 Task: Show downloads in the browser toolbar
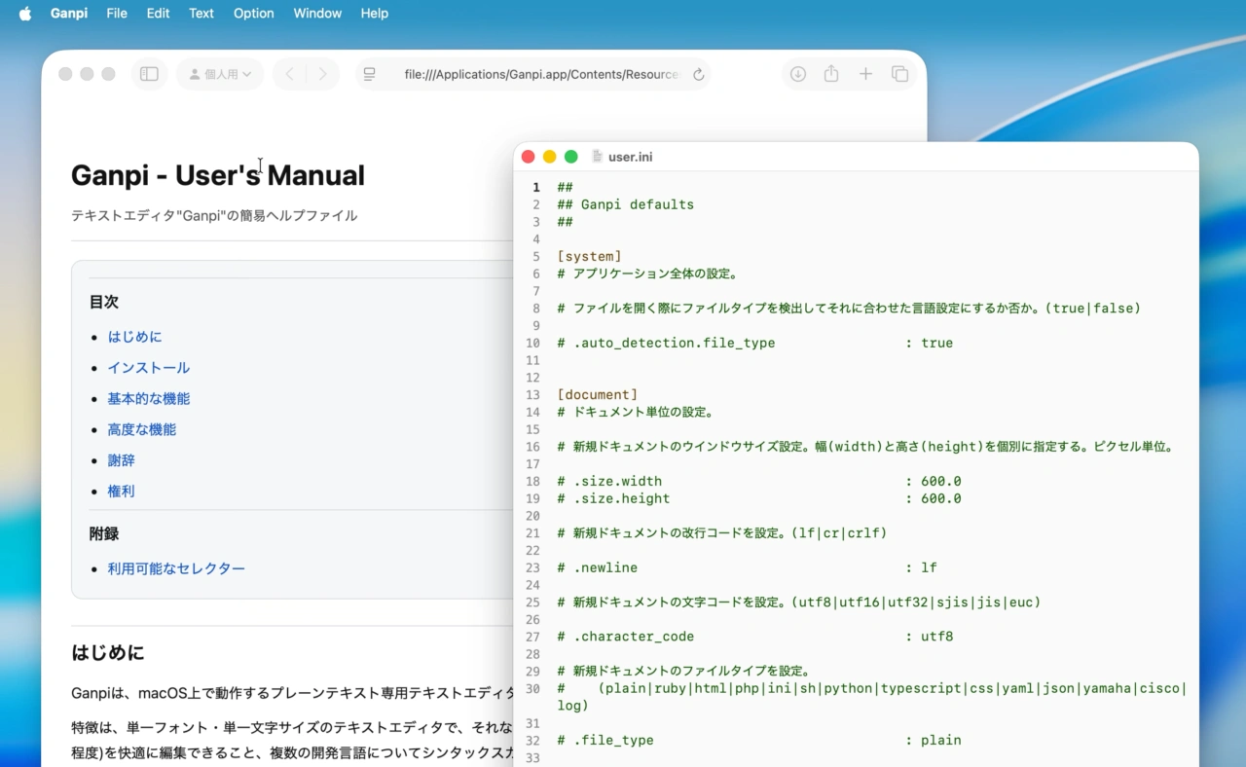click(798, 74)
